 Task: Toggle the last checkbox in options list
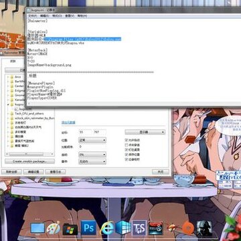click(127, 159)
